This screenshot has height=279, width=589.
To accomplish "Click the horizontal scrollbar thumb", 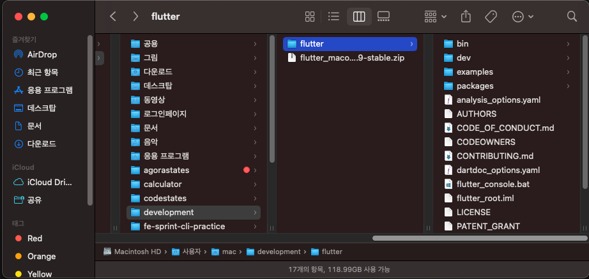I will 479,238.
